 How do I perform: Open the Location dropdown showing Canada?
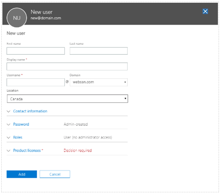[67, 99]
